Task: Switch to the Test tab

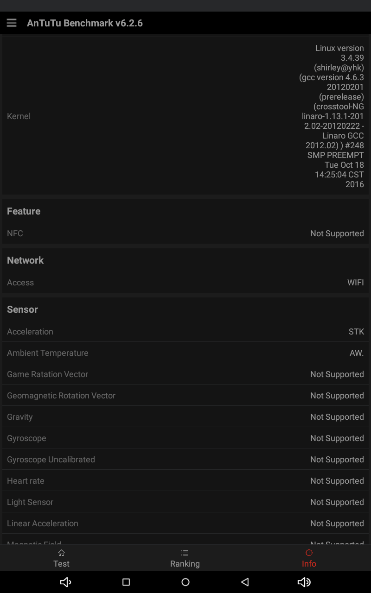Action: tap(61, 558)
